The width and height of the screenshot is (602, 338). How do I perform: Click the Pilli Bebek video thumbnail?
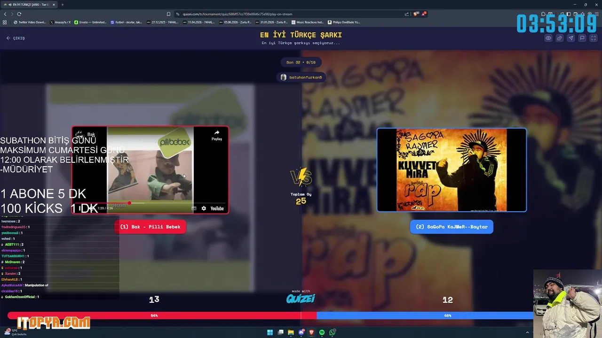(x=150, y=170)
